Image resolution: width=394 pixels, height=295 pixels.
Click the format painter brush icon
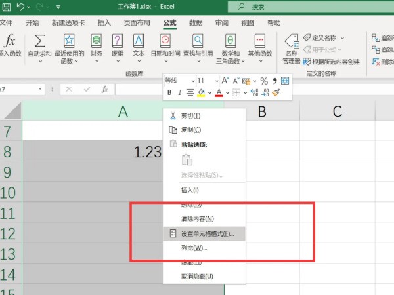(276, 93)
